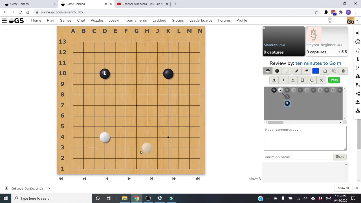Select alternating black-white stone placement tool
361x203 pixels.
coord(268,71)
